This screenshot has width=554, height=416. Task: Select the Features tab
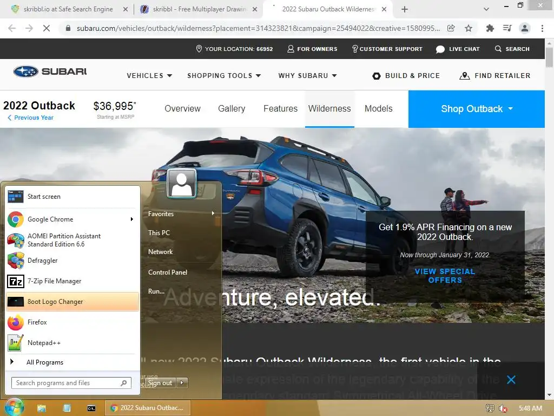click(281, 108)
